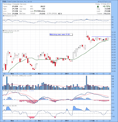Click the small icon beside RSI(14) label

tap(3, 16)
